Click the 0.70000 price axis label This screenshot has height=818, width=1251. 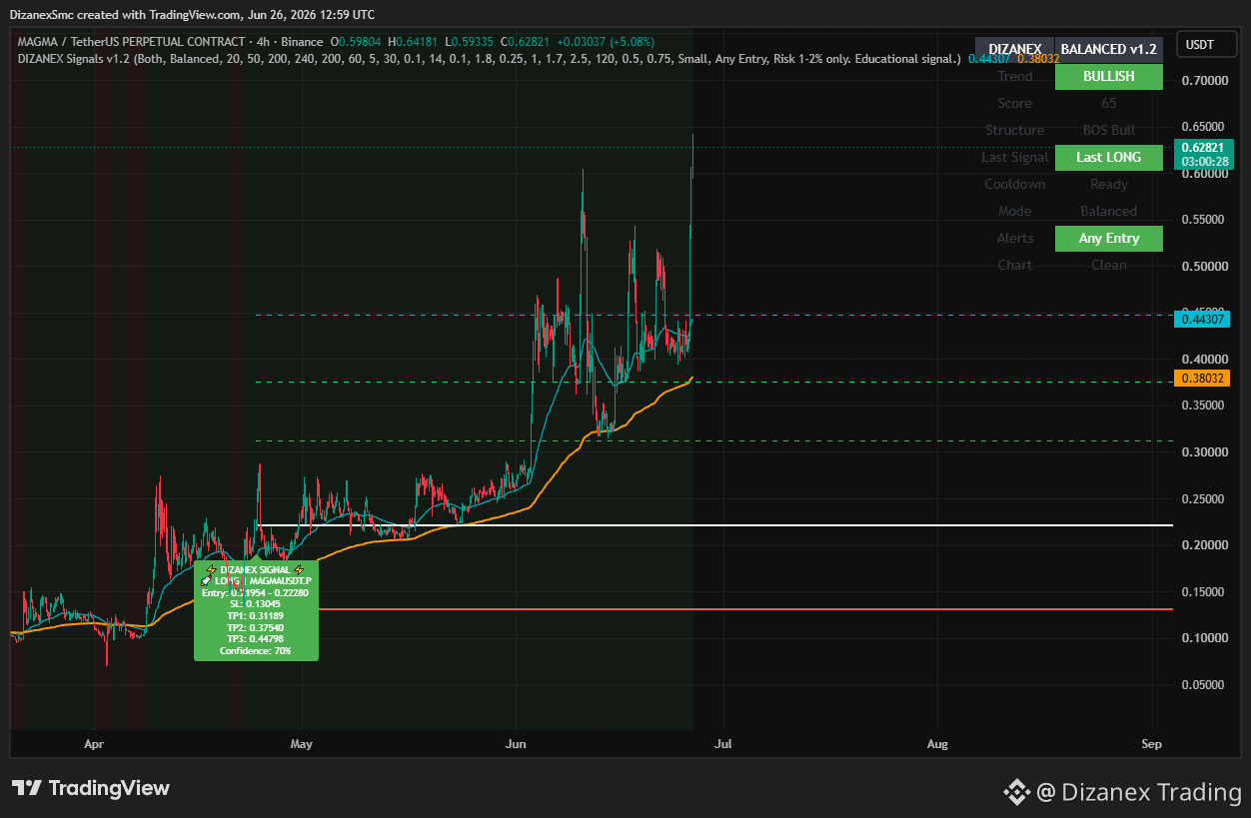coord(1204,80)
